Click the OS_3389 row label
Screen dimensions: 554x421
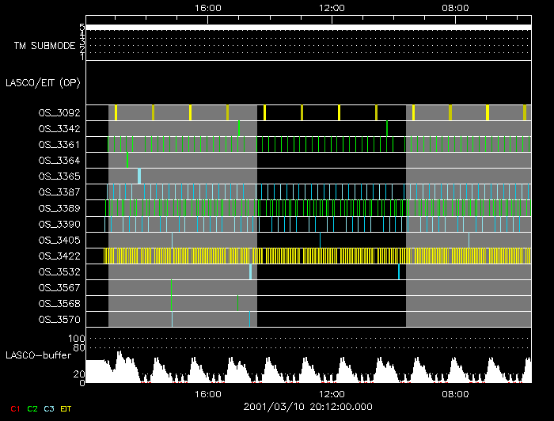pos(59,208)
